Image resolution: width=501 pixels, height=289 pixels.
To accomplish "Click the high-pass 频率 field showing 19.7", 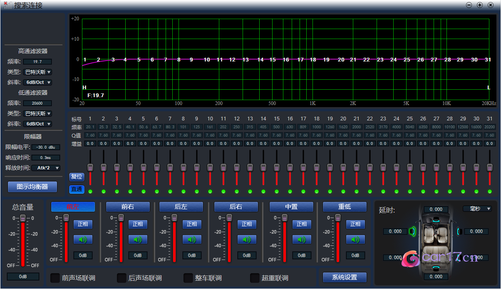I will click(x=37, y=61).
